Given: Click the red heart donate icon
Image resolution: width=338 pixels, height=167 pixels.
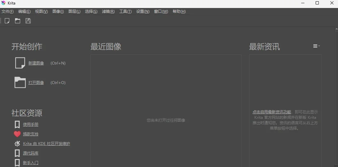Looking at the screenshot, I should point(17,134).
